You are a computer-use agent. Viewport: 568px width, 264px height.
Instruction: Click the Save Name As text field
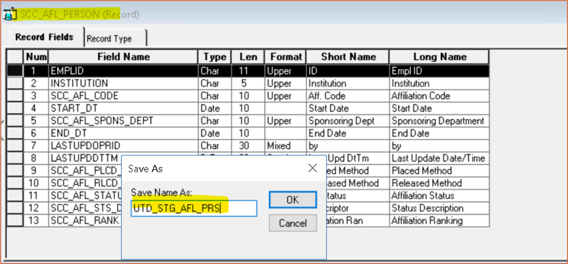coord(193,208)
